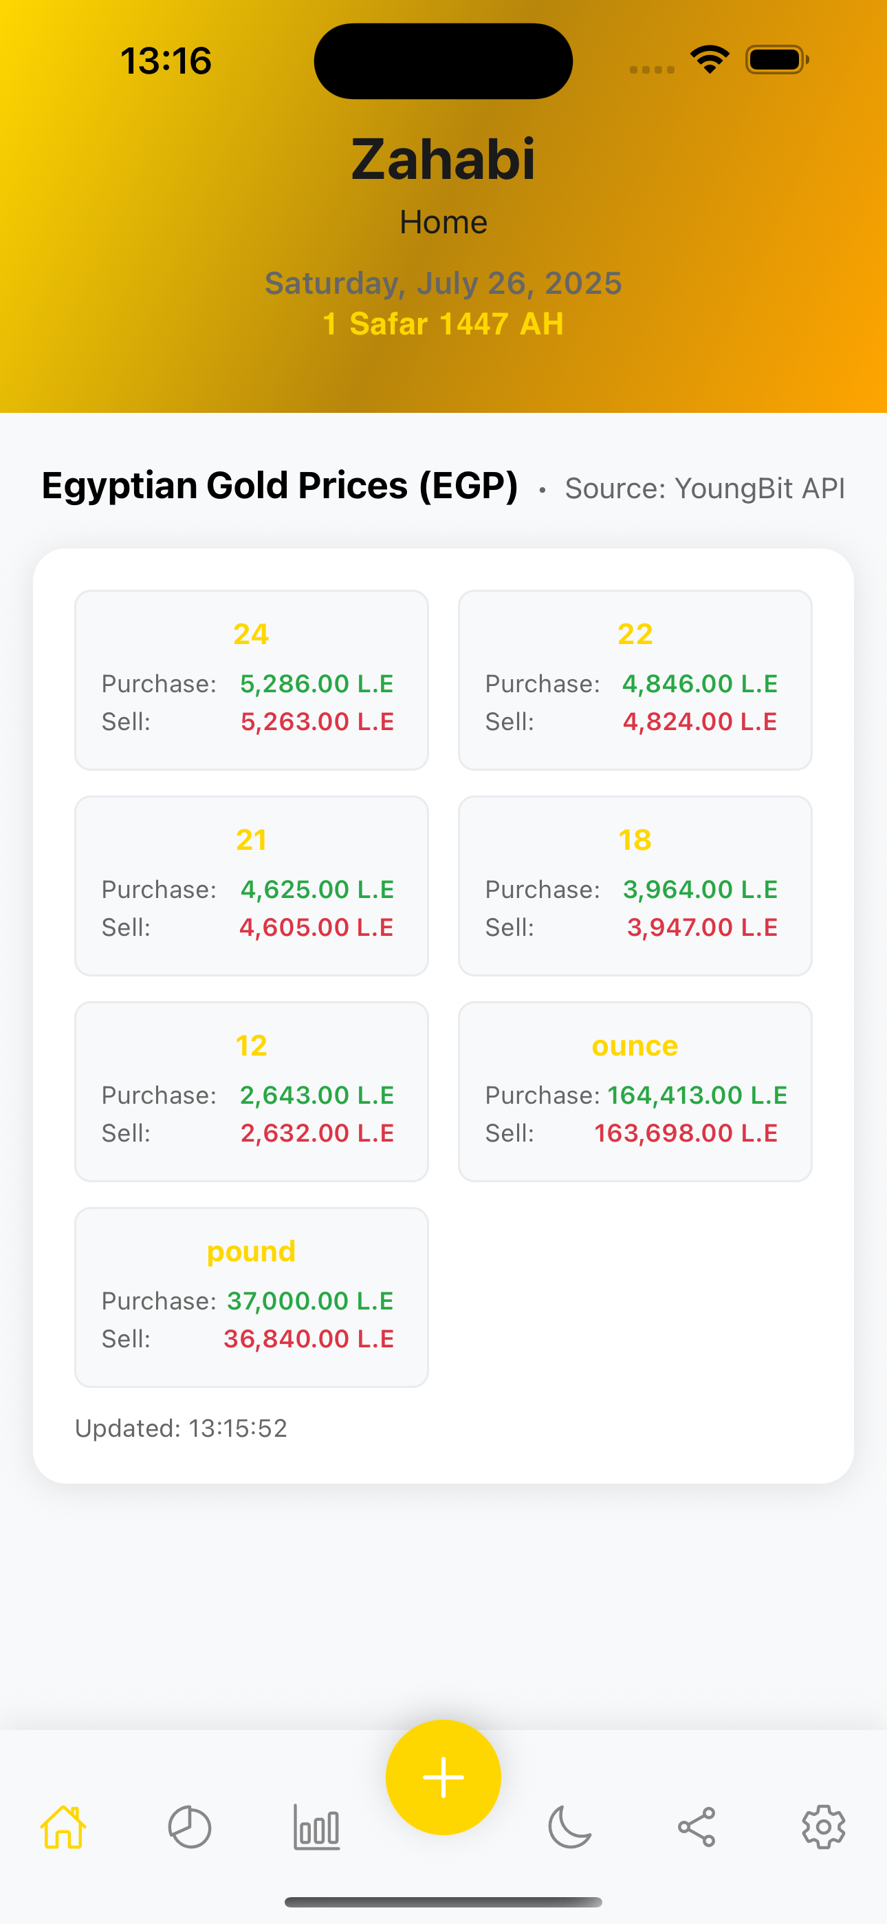Tap the 4,846.00 L.E purchase price
Viewport: 887px width, 1924px height.
701,683
